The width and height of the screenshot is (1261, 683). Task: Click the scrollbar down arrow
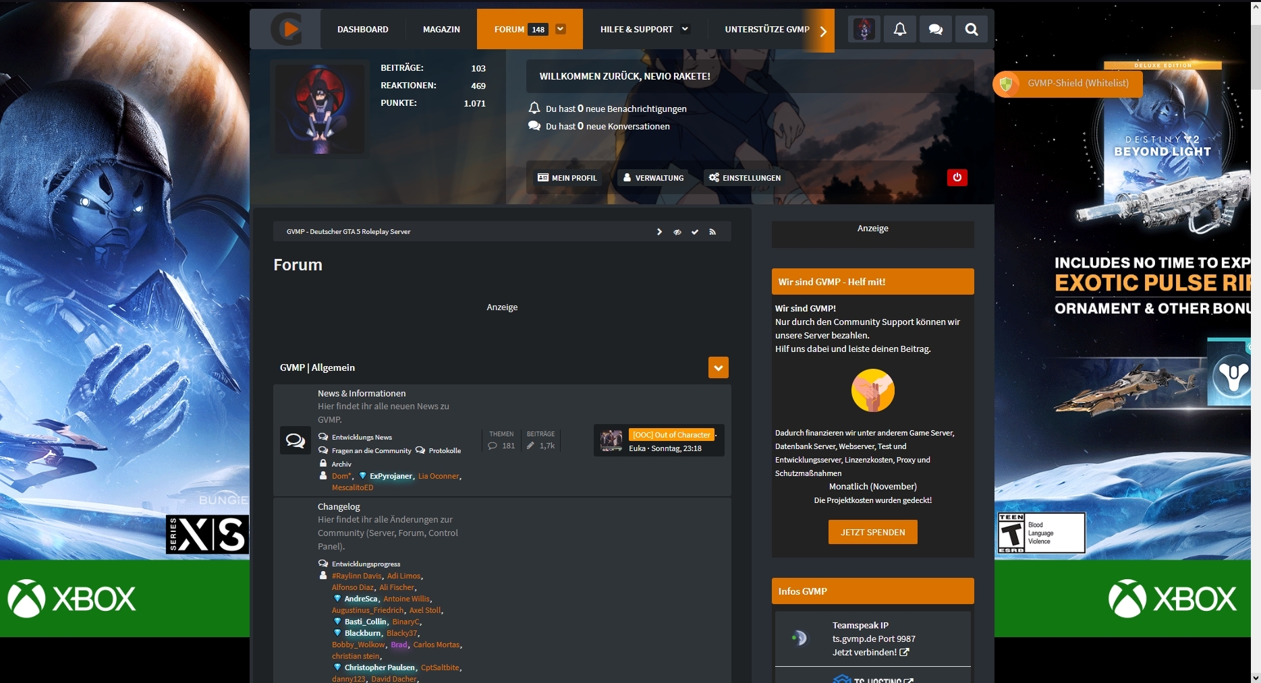click(x=1256, y=678)
